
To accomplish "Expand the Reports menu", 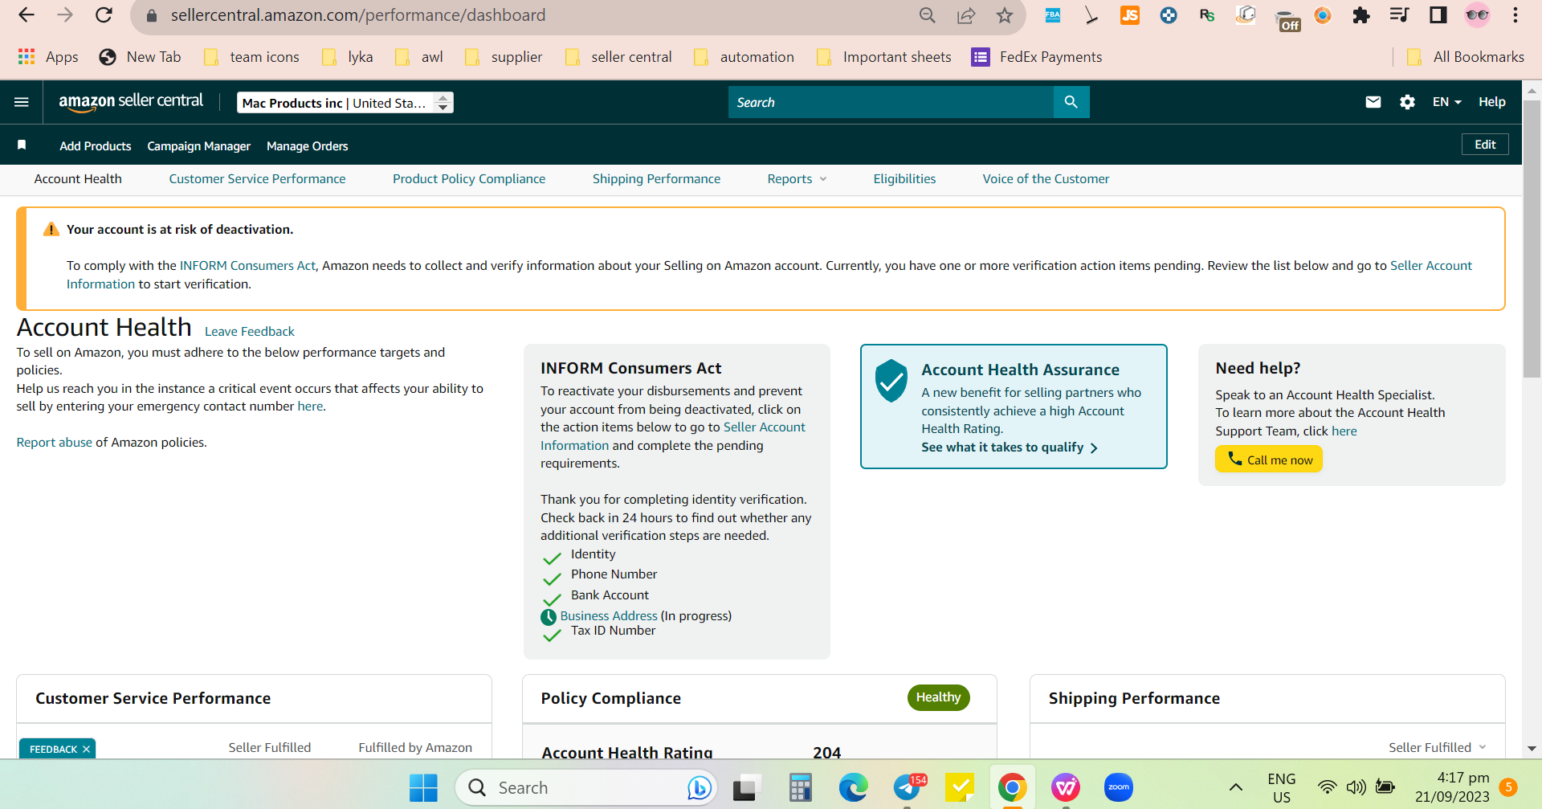I will click(797, 179).
